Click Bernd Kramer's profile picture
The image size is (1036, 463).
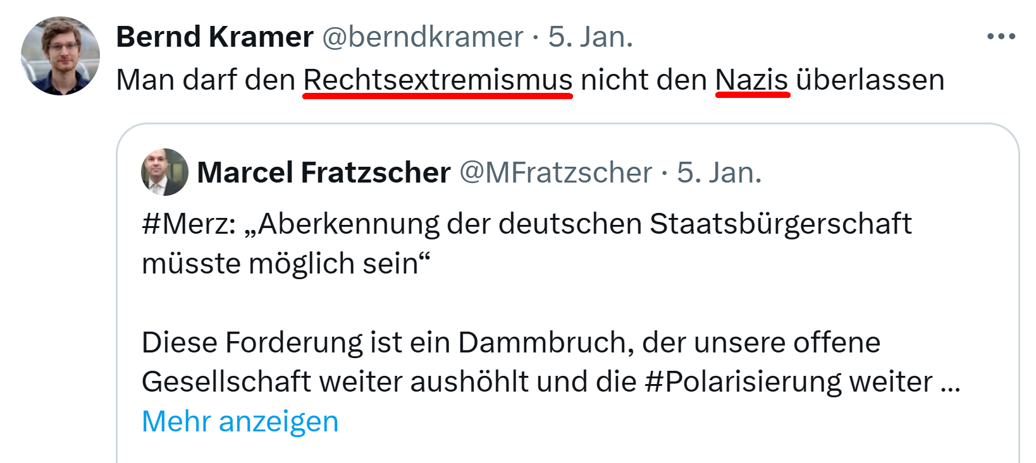point(60,56)
